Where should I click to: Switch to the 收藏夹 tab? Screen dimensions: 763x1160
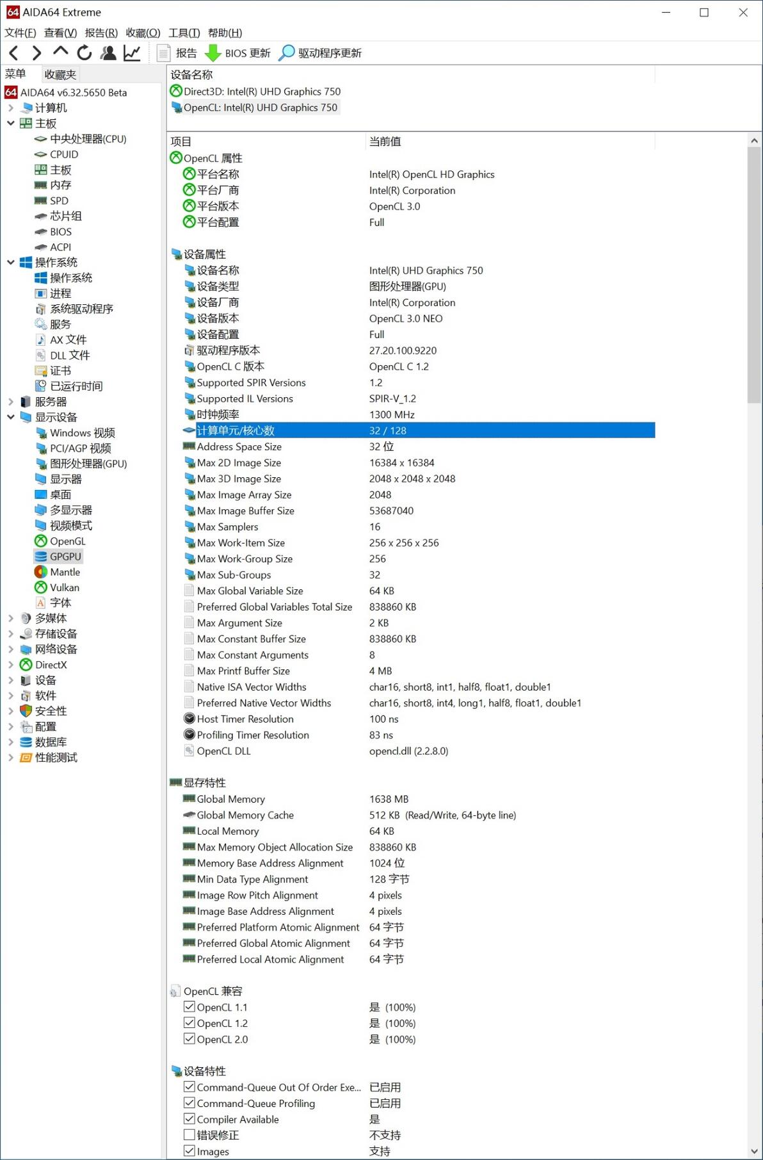click(60, 74)
